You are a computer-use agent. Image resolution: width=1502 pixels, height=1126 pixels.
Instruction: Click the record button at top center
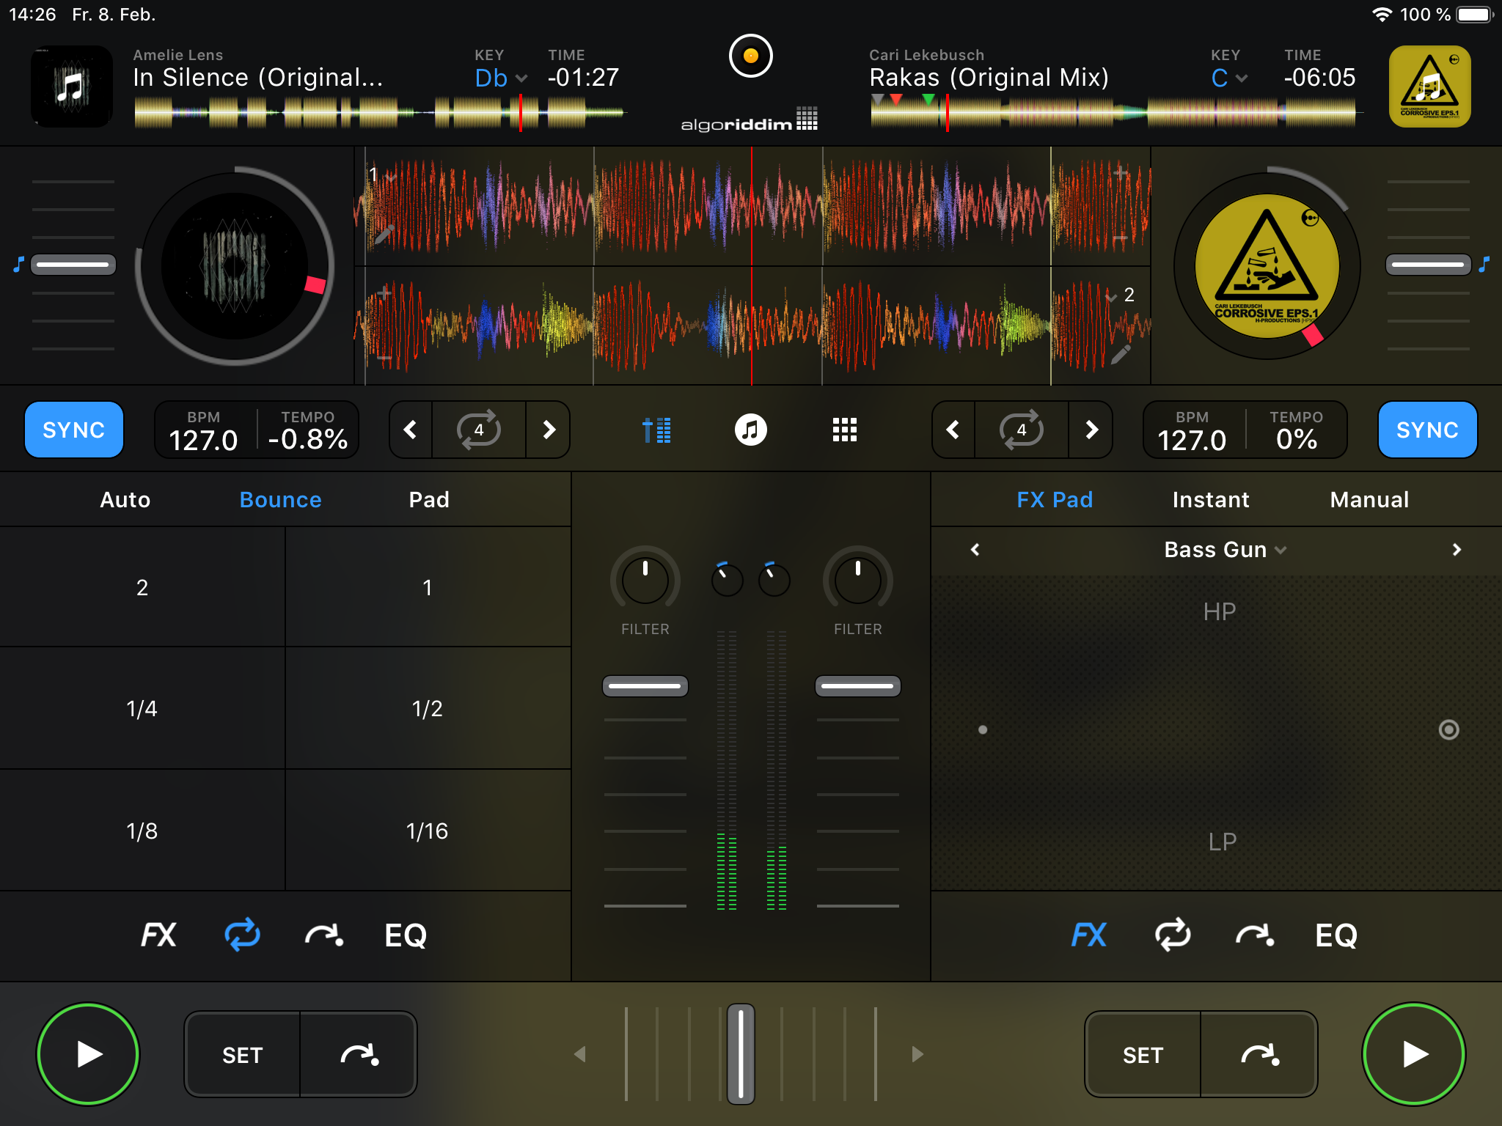(x=750, y=56)
